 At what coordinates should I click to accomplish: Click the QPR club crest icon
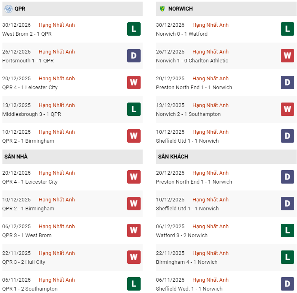[8, 9]
